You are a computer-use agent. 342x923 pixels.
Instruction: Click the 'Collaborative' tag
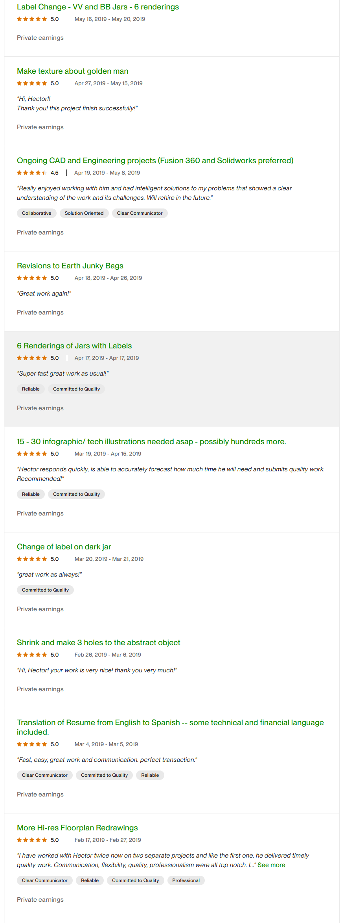tap(37, 213)
